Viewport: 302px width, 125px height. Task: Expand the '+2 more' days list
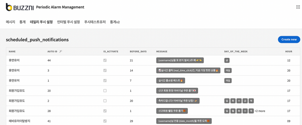[260, 111]
